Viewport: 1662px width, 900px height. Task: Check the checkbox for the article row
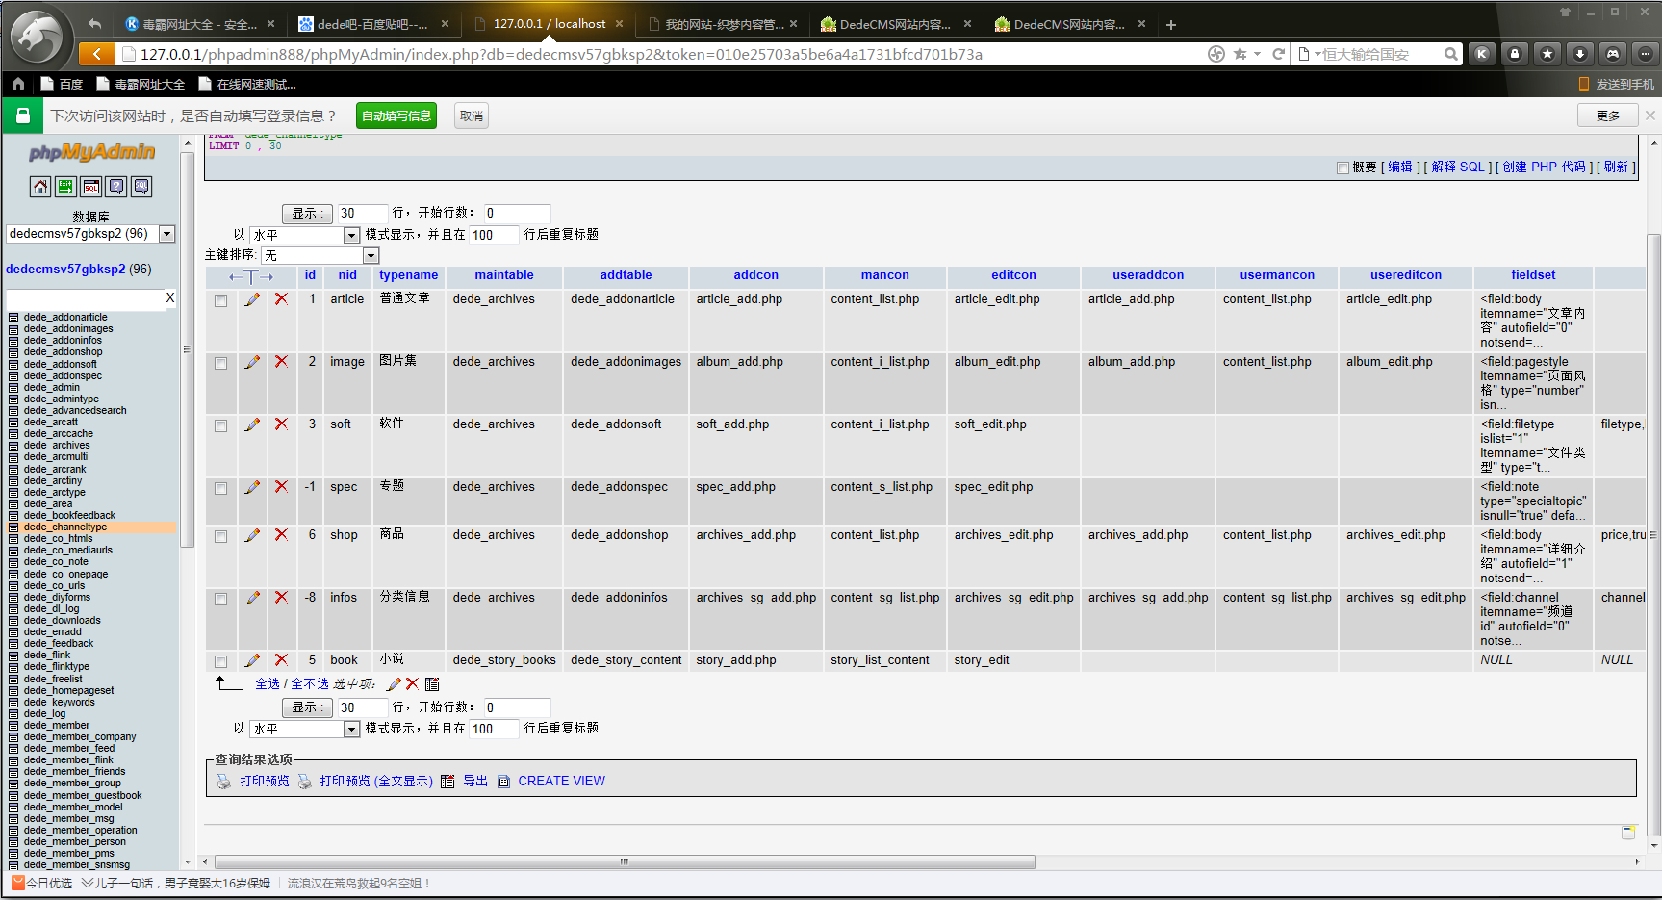tap(221, 300)
